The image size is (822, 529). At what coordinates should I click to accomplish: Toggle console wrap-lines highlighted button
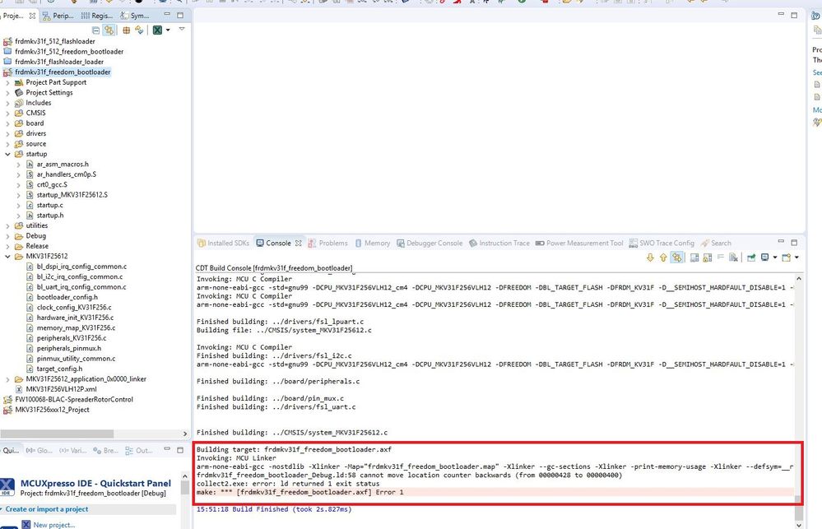pos(677,258)
